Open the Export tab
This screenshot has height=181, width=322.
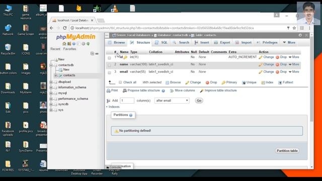pos(222,42)
